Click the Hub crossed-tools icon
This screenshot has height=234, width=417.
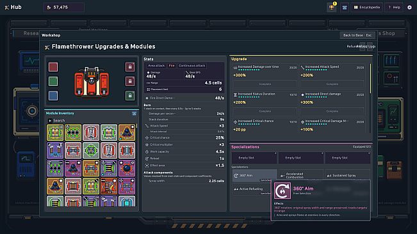tap(6, 8)
